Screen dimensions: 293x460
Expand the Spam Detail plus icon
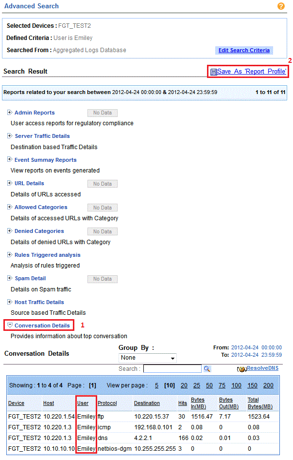pos(10,278)
